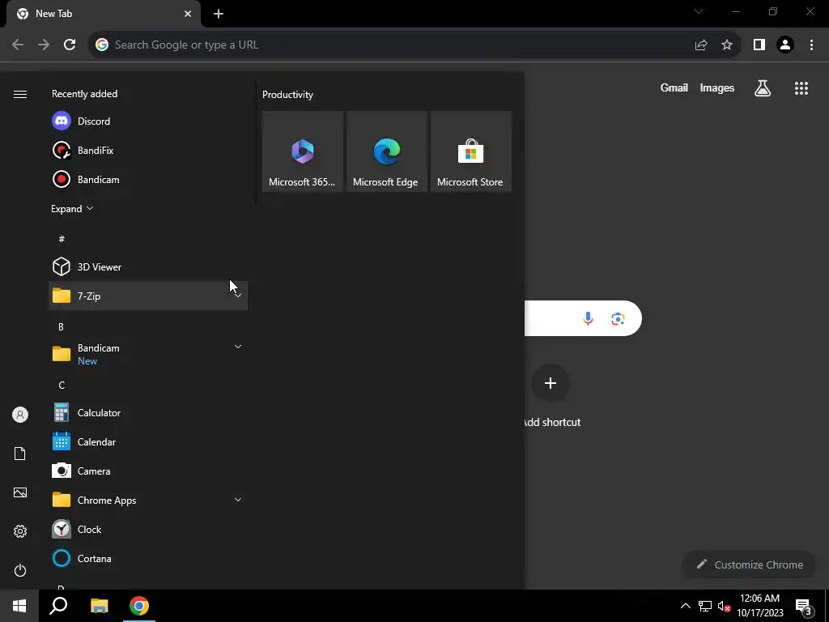This screenshot has height=622, width=829.
Task: Click the Windows Start button
Action: pyautogui.click(x=19, y=606)
